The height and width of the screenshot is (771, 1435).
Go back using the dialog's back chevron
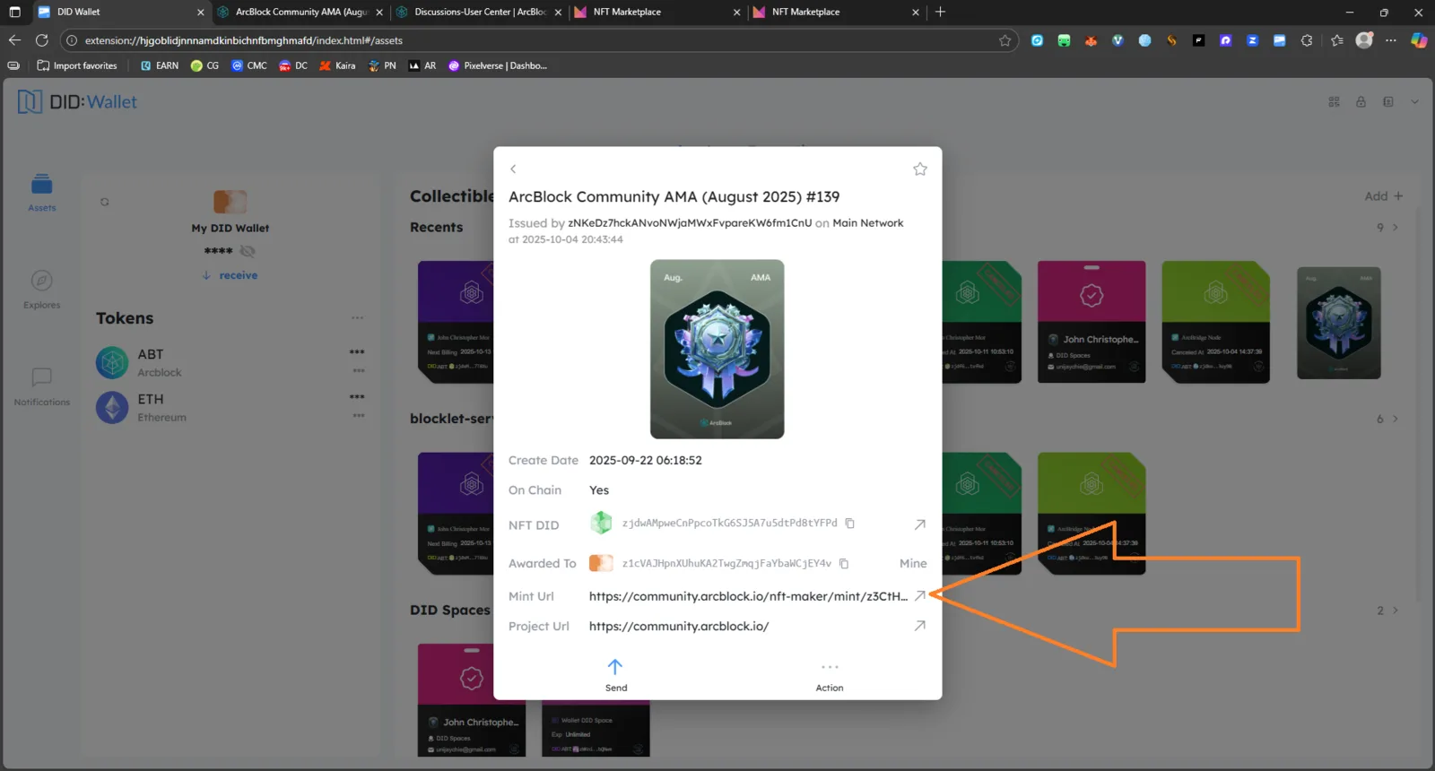[x=513, y=169]
